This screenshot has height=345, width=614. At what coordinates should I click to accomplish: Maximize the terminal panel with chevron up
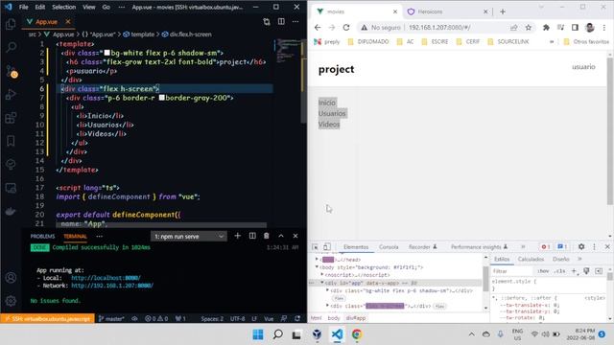281,236
